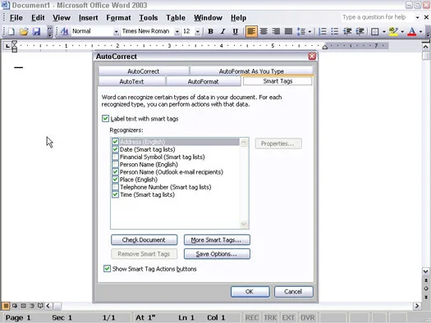Click the Type a question for help field
Screen dimensions: 431x323
click(x=377, y=17)
